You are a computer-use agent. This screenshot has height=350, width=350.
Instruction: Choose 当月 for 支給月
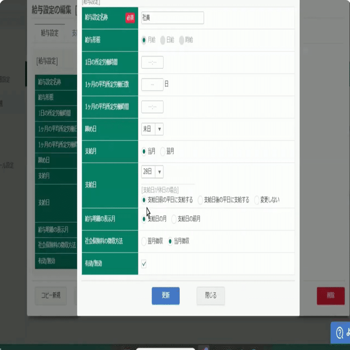pos(144,151)
